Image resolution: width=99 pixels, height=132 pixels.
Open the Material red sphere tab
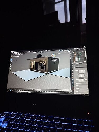73,87
